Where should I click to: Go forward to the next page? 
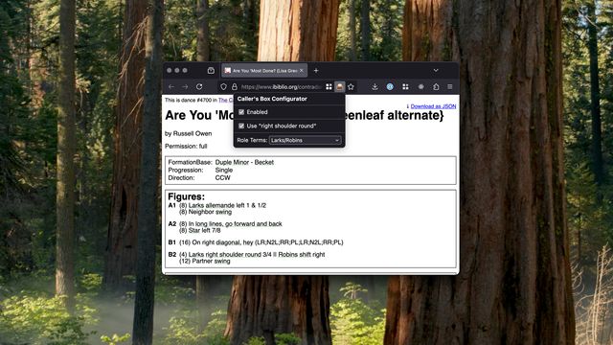(185, 87)
